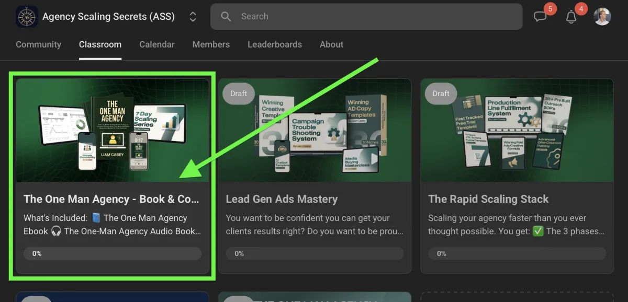Click "You want to be confident" description text
The image size is (628, 302).
(315, 225)
